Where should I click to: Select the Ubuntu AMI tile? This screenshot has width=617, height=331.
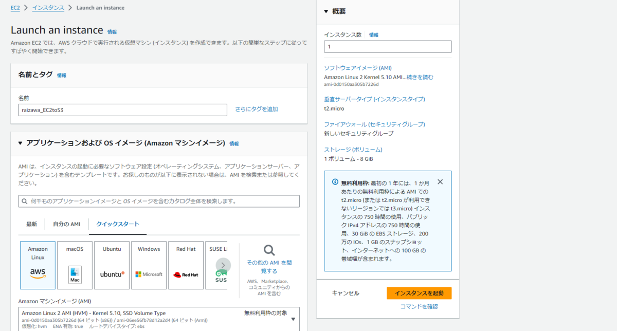click(x=112, y=265)
